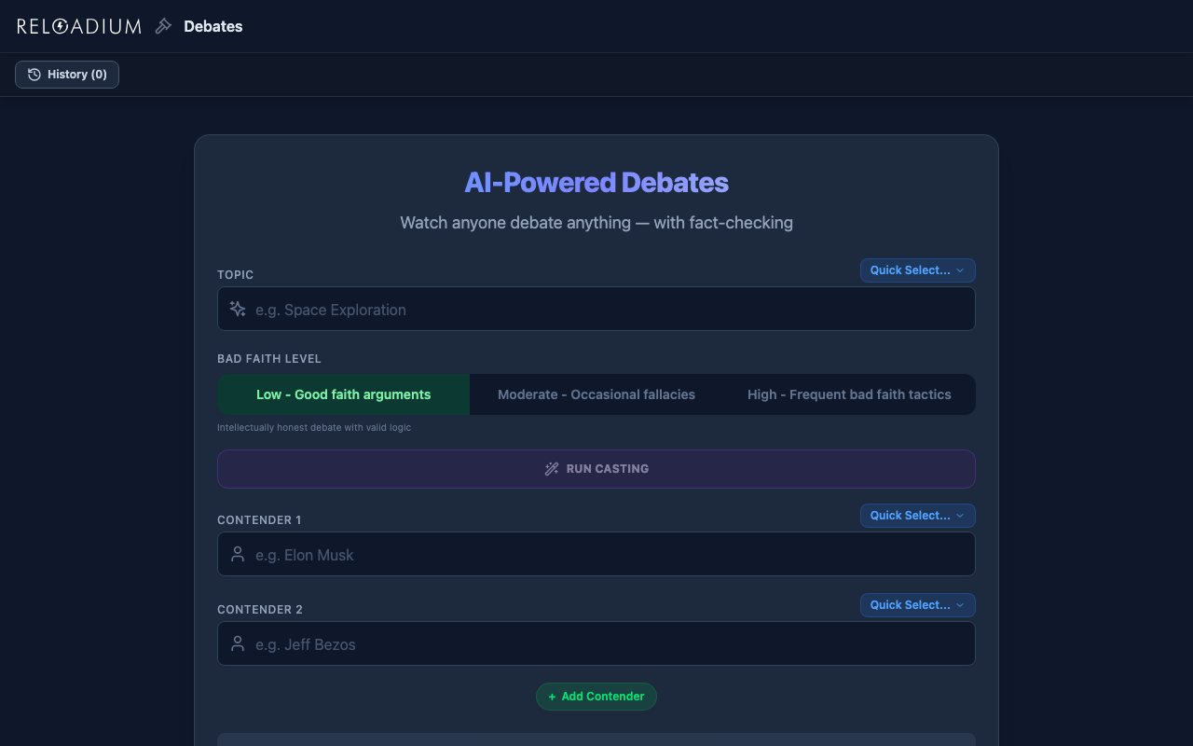Click the sparkle icon in Topic field
Screen dimensions: 1193x746
(x=238, y=310)
